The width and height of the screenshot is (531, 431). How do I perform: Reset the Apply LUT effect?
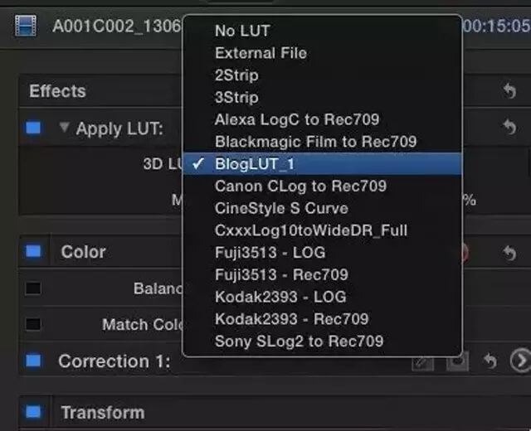tap(509, 128)
